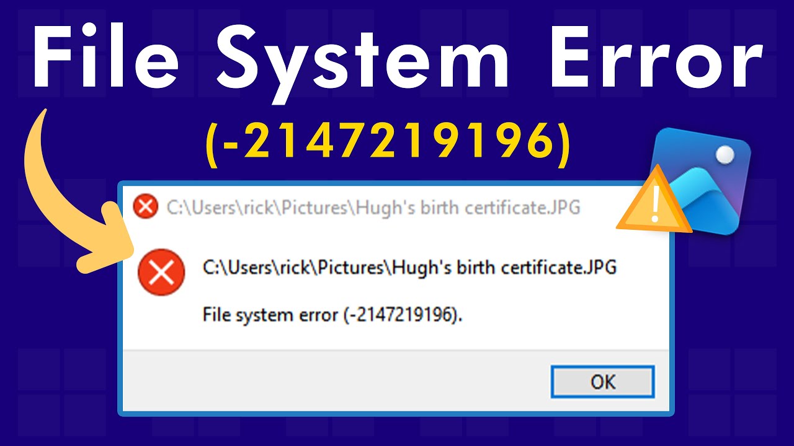Click the yellow (-2147219196) error code heading

(x=387, y=143)
